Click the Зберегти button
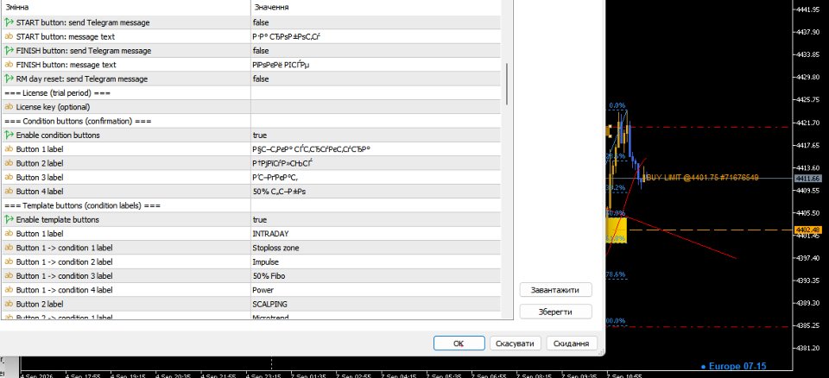 (x=555, y=312)
